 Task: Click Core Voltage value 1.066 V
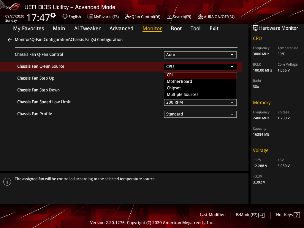(x=284, y=70)
